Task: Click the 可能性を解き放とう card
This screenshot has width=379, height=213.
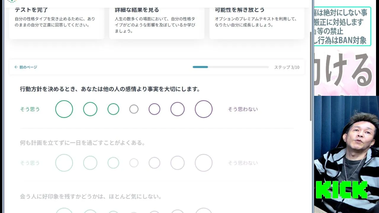Action: click(x=257, y=21)
